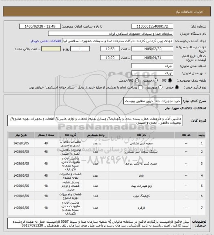Select the خدمت radio button
Image resolution: width=214 pixels, height=235 pixels.
pos(156,80)
